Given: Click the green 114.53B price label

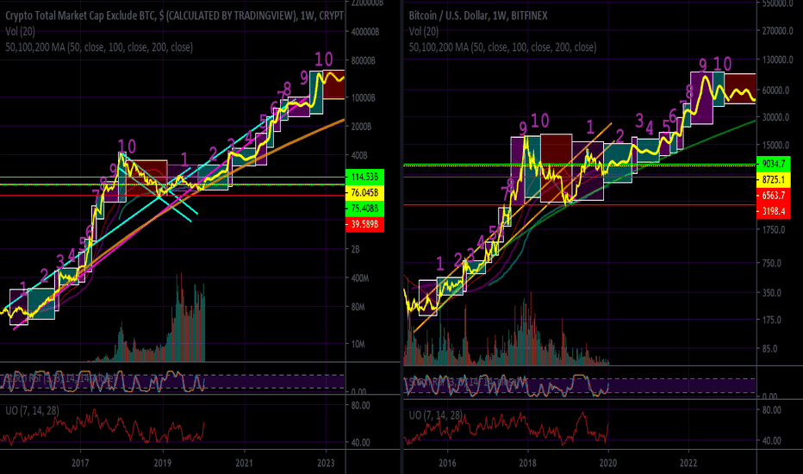Looking at the screenshot, I should click(364, 177).
